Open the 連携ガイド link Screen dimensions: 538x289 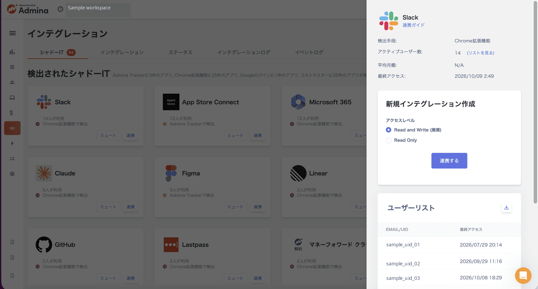pyautogui.click(x=413, y=25)
